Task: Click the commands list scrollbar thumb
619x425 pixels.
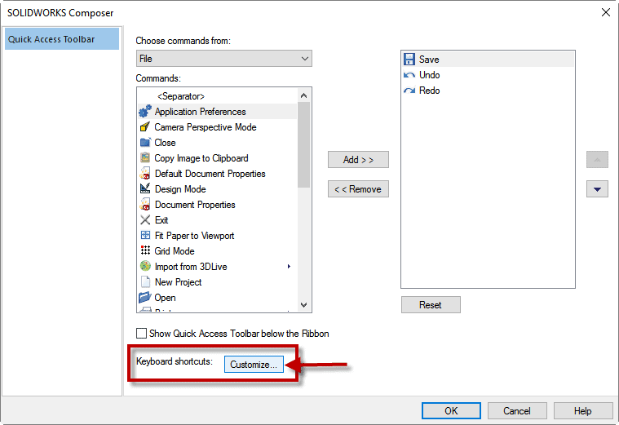Action: click(303, 144)
